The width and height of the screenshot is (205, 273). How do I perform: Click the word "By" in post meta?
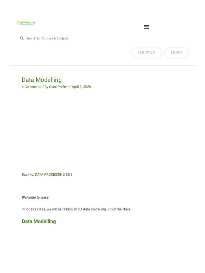point(46,87)
